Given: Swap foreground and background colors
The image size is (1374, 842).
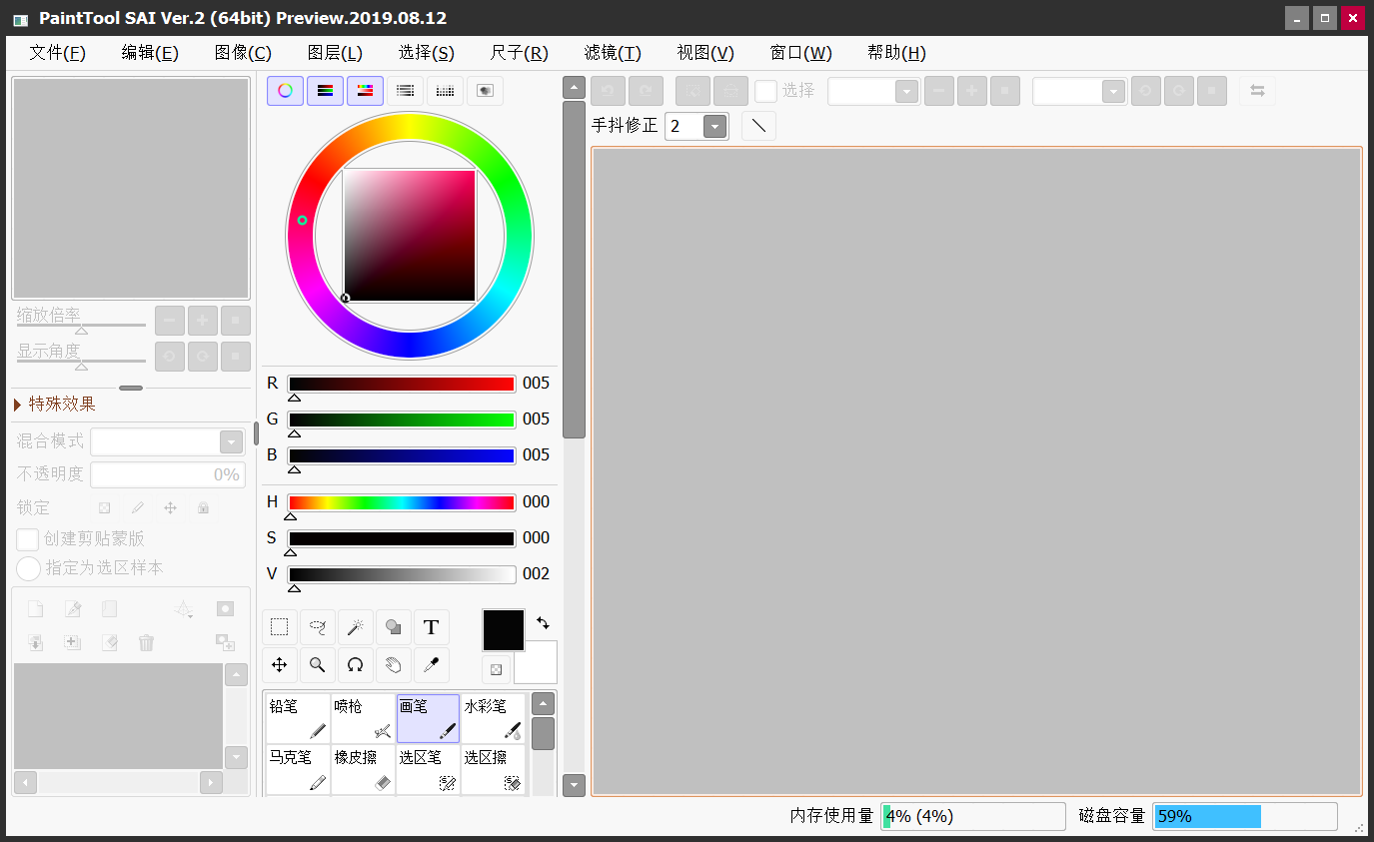Looking at the screenshot, I should 543,622.
